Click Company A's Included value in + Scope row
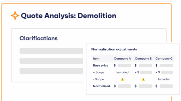 tap(122, 72)
